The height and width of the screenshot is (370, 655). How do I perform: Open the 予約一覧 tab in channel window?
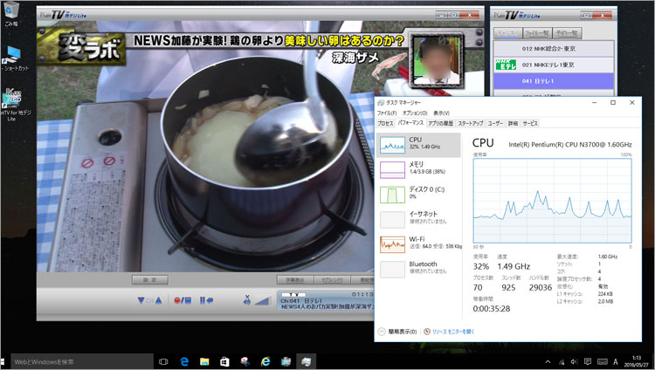pyautogui.click(x=567, y=33)
